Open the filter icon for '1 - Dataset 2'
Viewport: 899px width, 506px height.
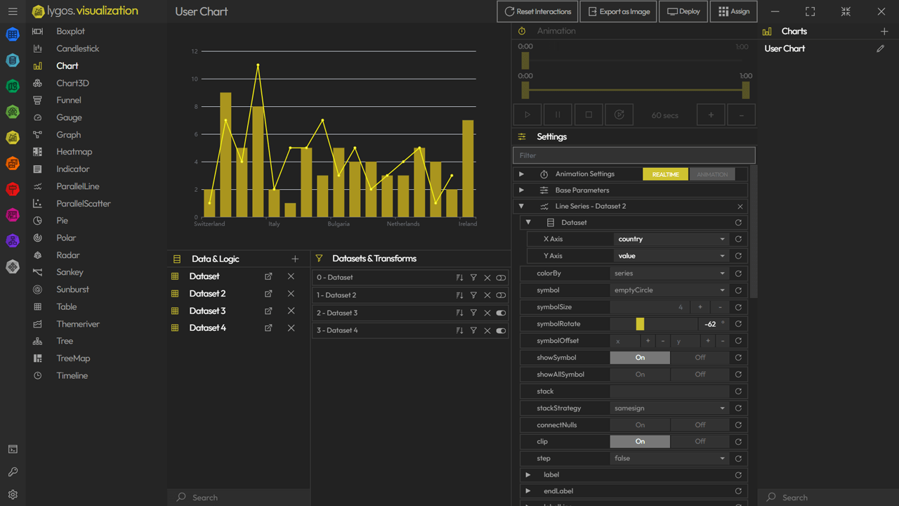pos(473,294)
